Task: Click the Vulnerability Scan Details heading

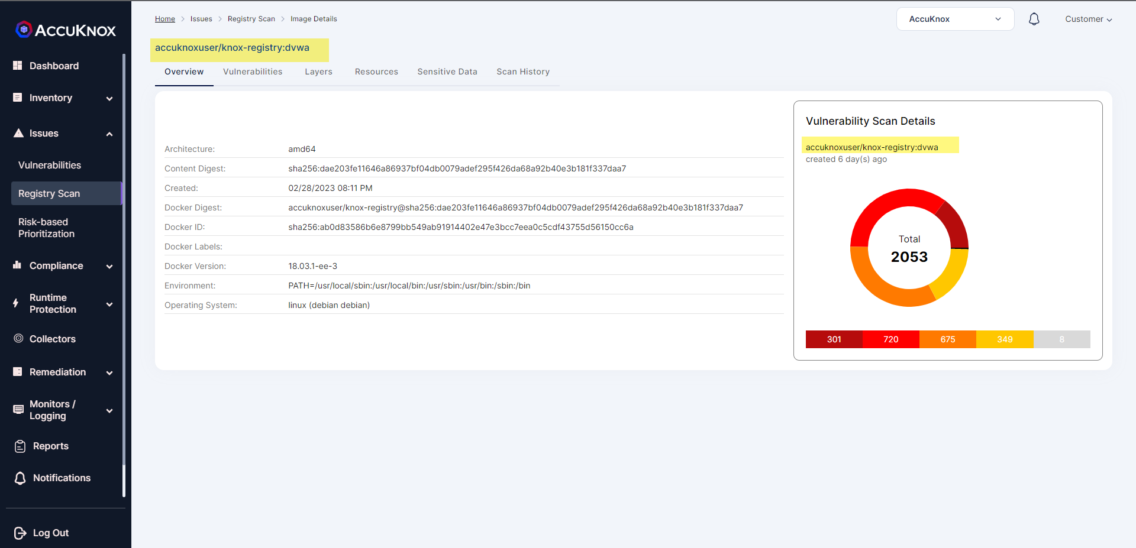Action: click(x=870, y=121)
